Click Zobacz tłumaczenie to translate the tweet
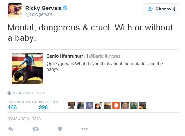 click(28, 93)
